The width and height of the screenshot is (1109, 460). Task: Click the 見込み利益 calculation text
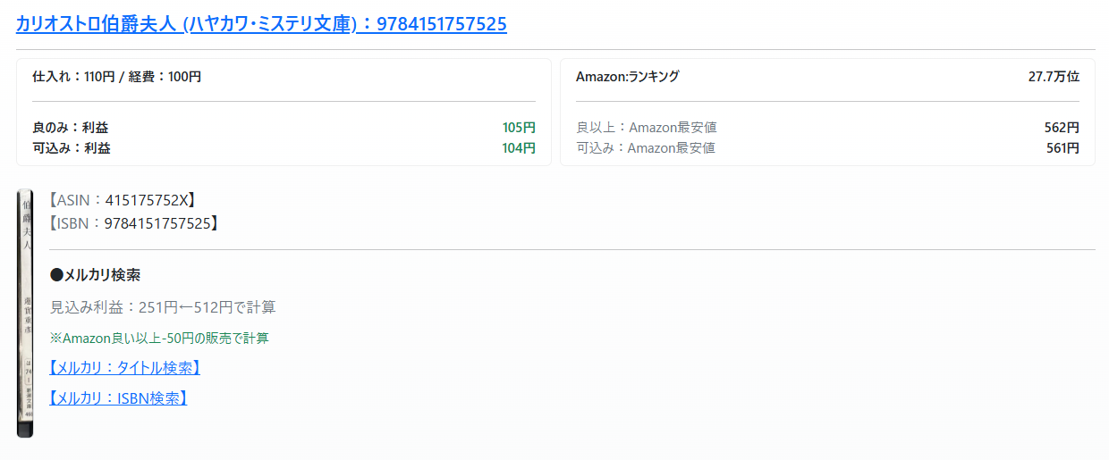[163, 307]
